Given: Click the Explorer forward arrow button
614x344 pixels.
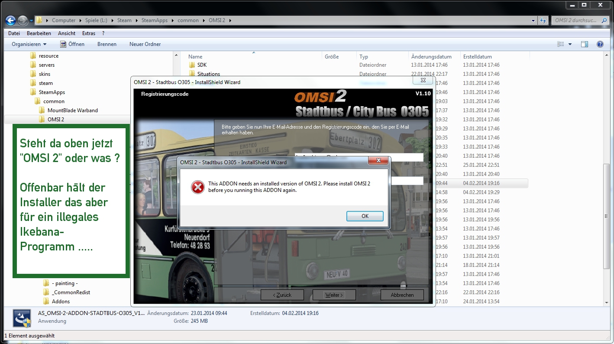Looking at the screenshot, I should [x=23, y=20].
